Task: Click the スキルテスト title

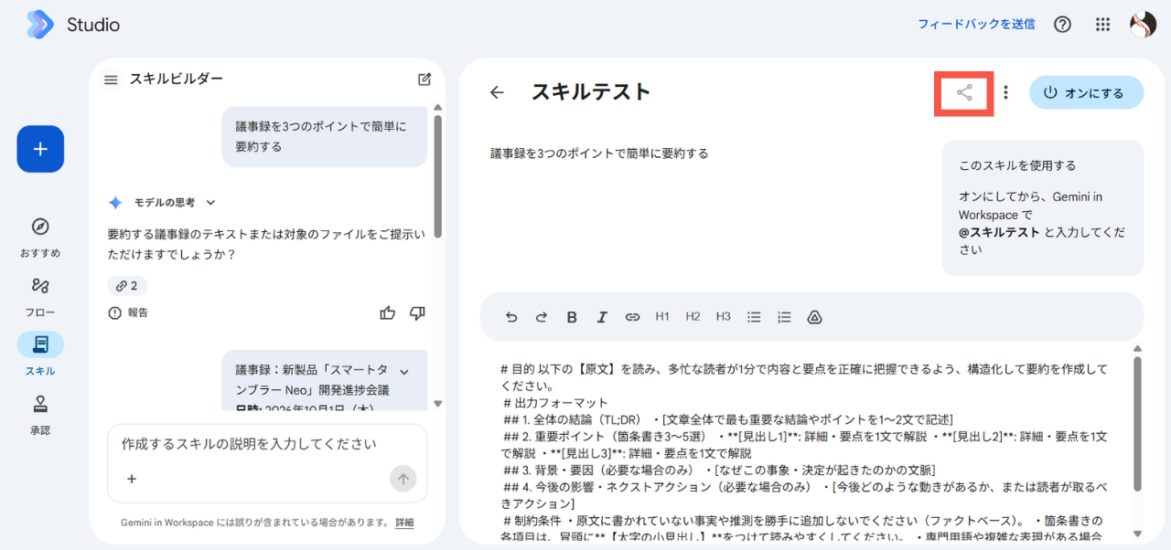Action: coord(591,92)
